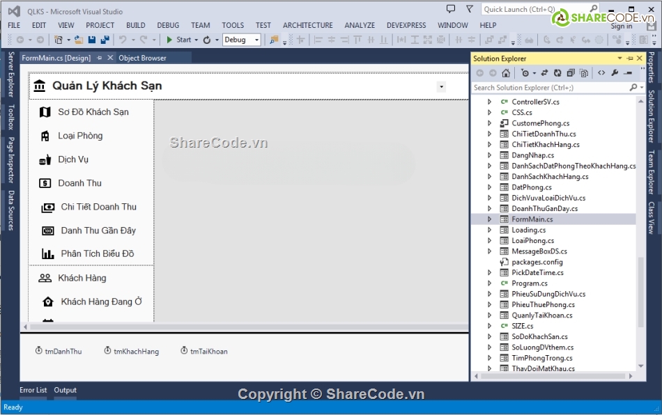This screenshot has height=415, width=662.
Task: Click the tmTaiKhoan timer component
Action: tap(204, 351)
